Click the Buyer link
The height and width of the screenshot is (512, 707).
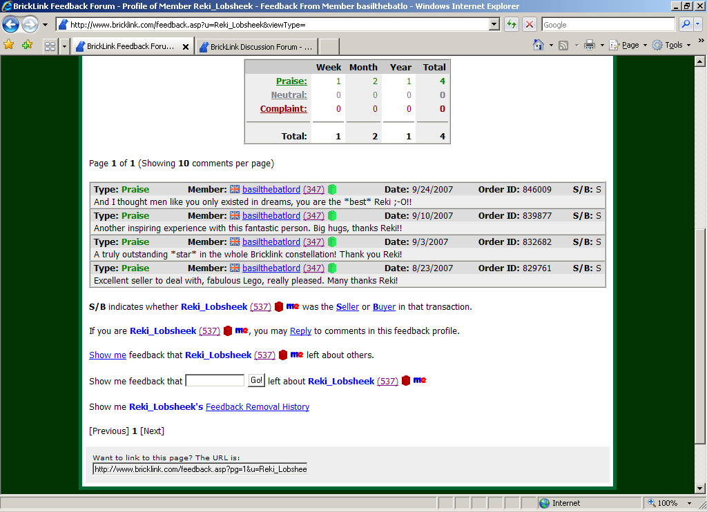tap(384, 307)
